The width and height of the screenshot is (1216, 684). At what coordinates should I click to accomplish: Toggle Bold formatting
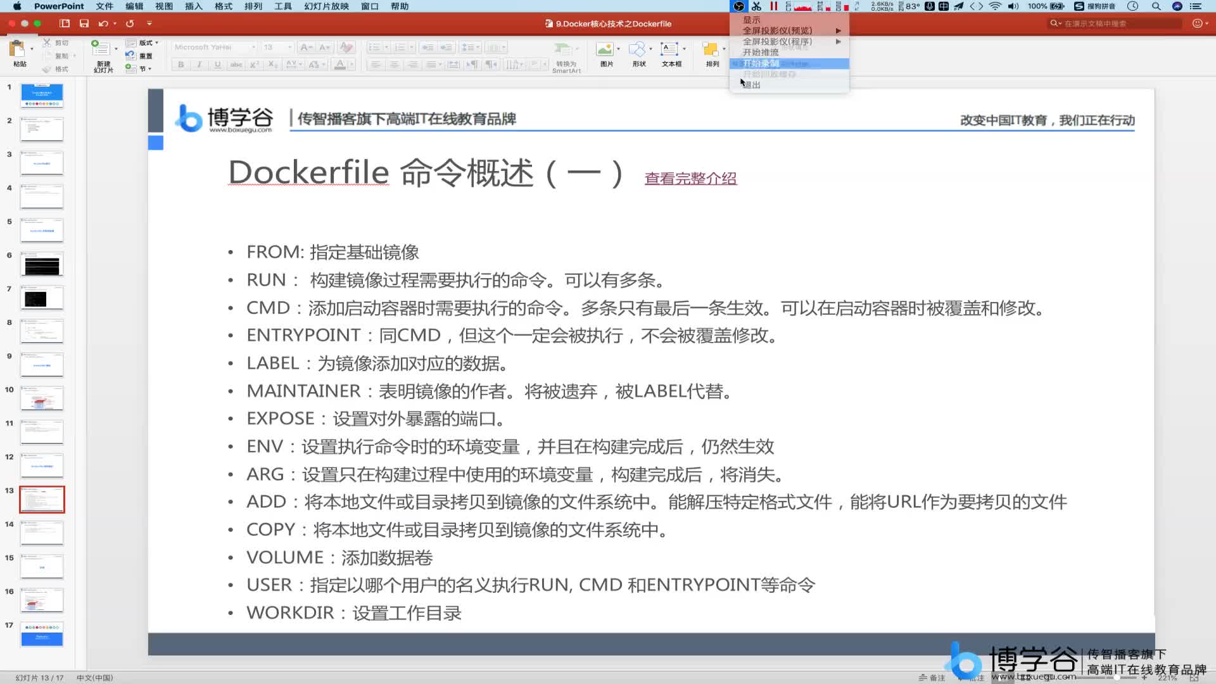click(x=181, y=65)
